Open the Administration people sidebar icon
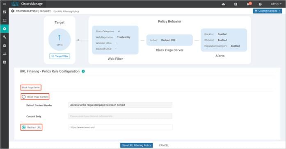This screenshot has height=149, width=286. [5, 54]
